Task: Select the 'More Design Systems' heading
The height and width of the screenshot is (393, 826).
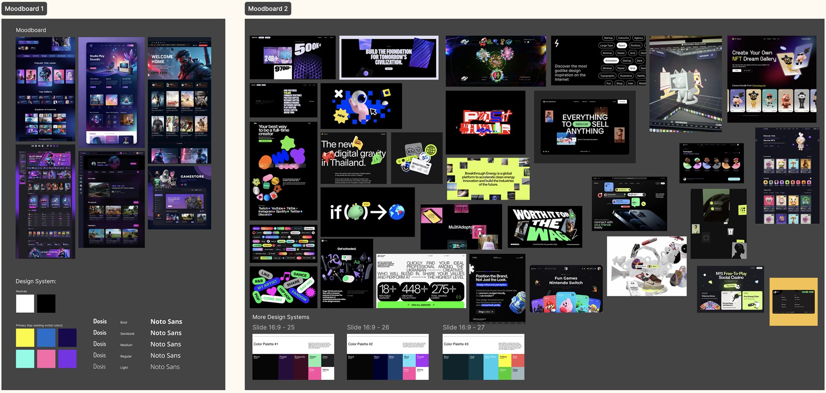Action: (281, 317)
